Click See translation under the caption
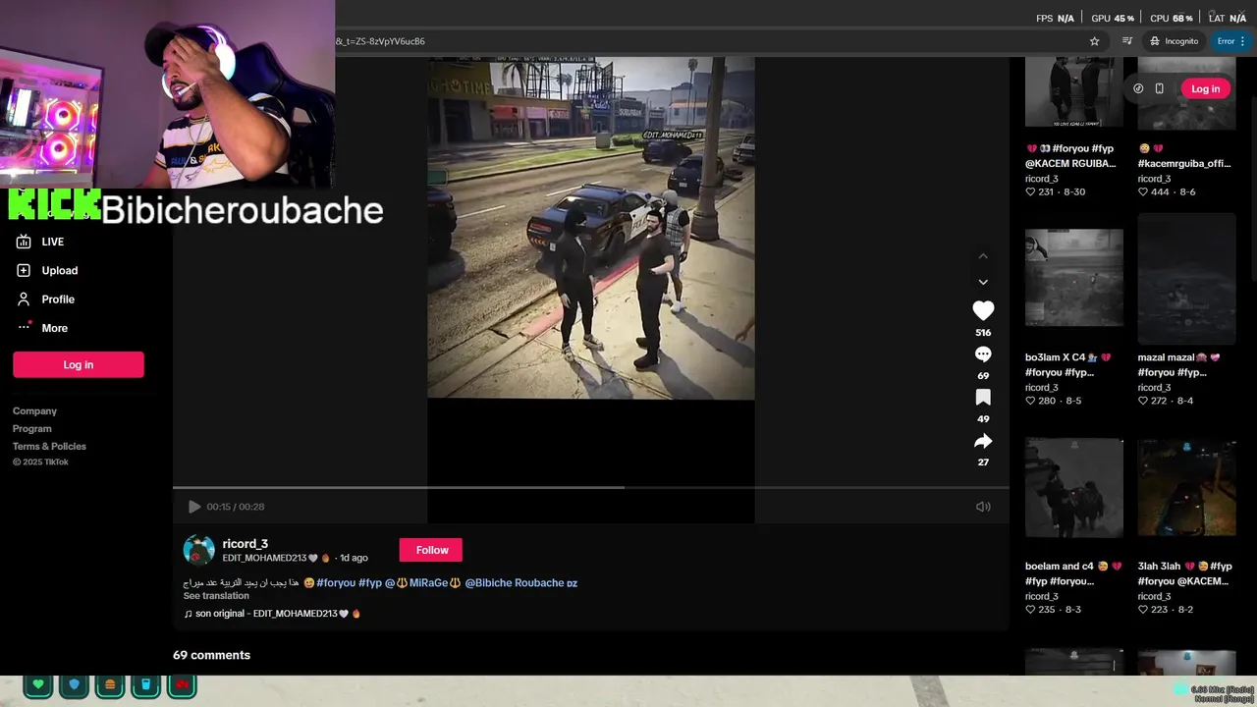The height and width of the screenshot is (707, 1257). (x=216, y=596)
